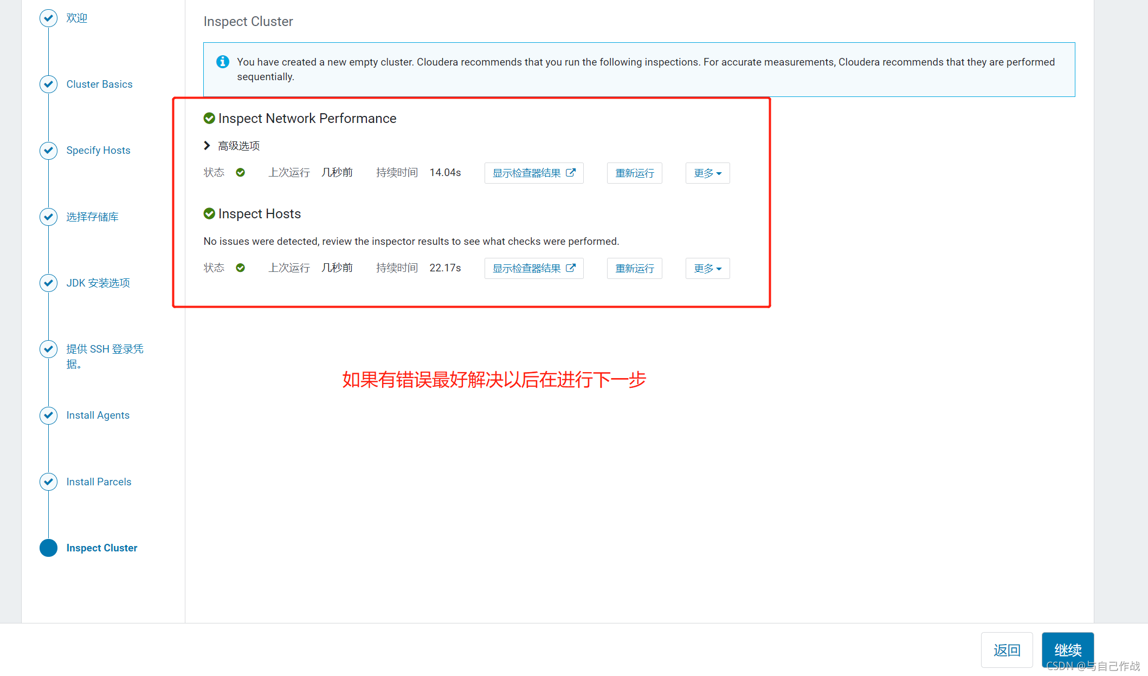The width and height of the screenshot is (1148, 676).
Task: Show inspector results for Network Performance
Action: click(533, 173)
